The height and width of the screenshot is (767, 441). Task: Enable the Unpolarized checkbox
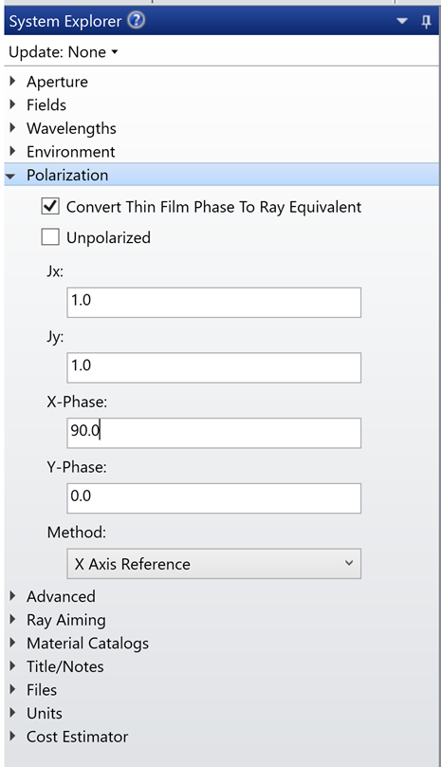pos(50,237)
